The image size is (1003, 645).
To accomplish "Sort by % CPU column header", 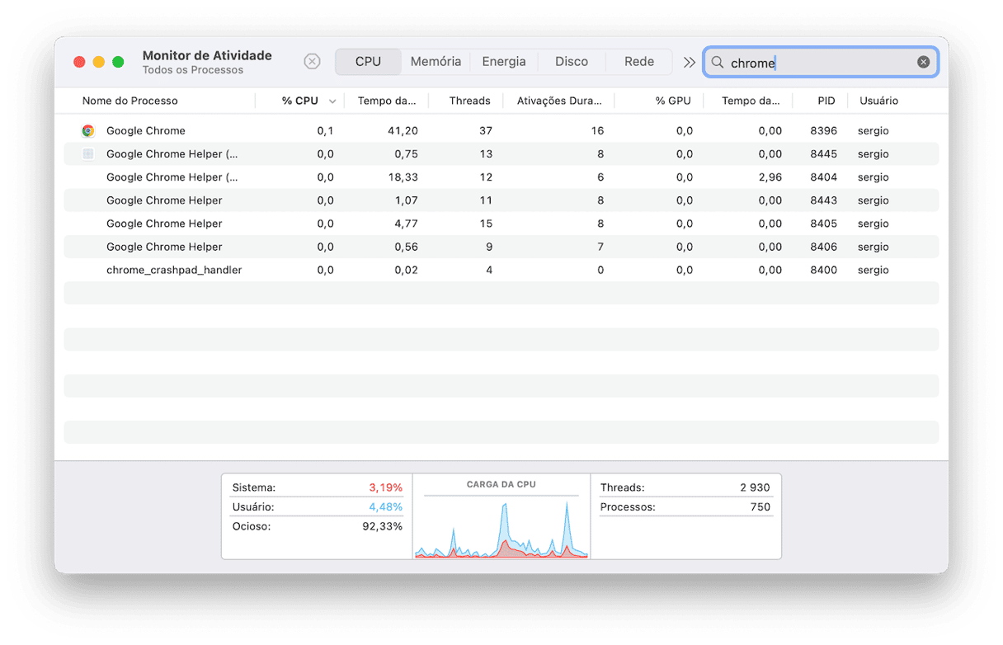I will click(x=299, y=101).
